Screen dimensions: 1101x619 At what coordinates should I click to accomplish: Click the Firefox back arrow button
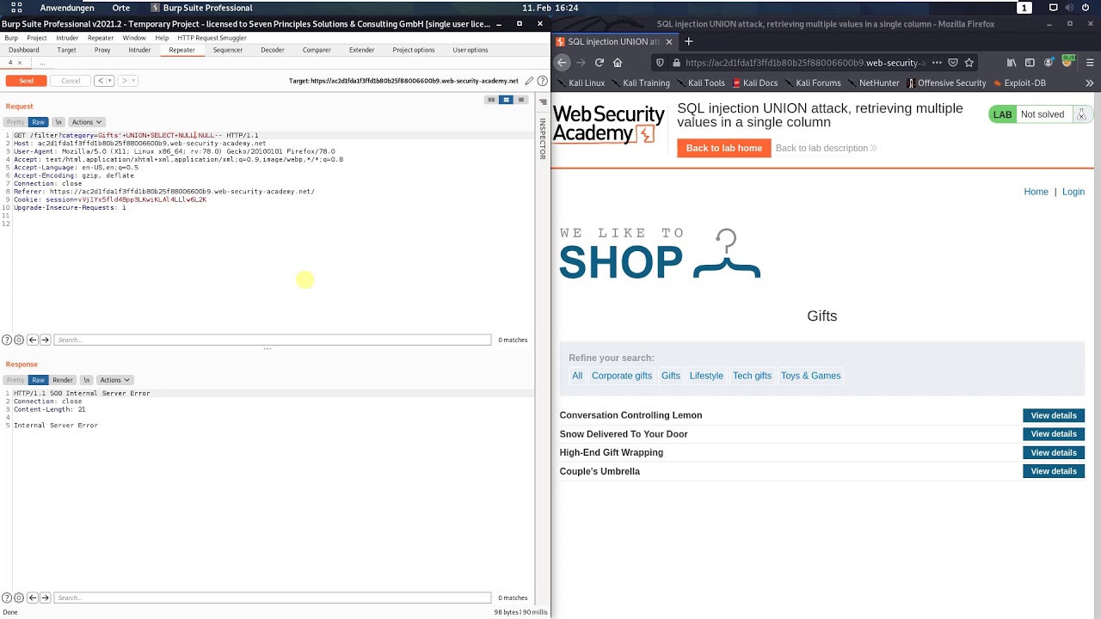tap(562, 63)
